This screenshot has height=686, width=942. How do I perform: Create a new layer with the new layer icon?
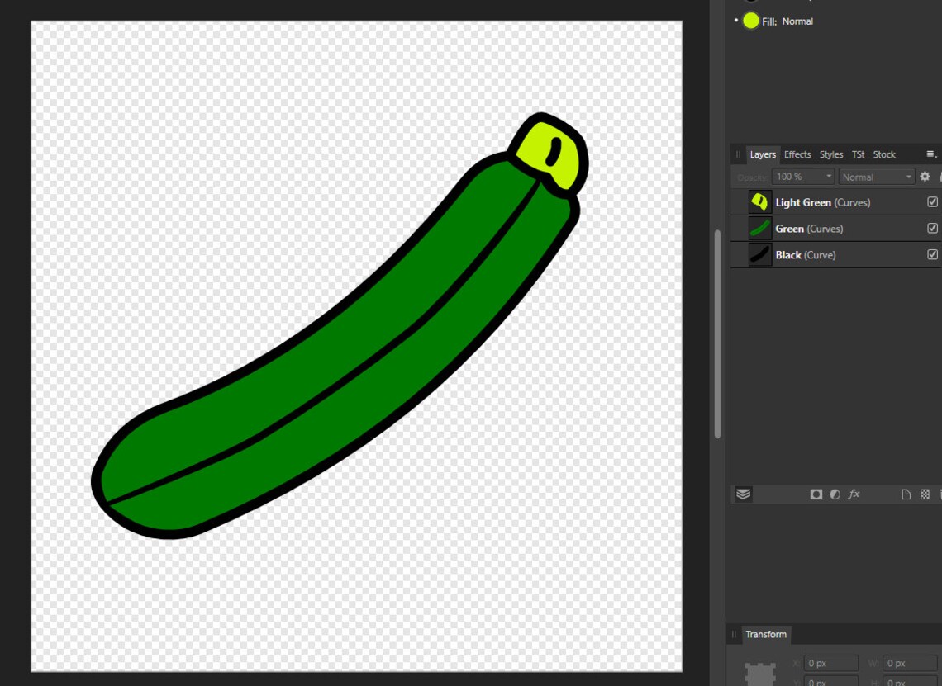[x=906, y=494]
